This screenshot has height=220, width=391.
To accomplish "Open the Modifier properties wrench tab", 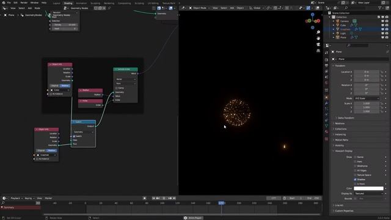I will tap(326, 103).
